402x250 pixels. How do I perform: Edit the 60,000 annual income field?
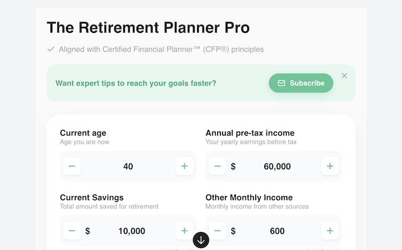(277, 166)
